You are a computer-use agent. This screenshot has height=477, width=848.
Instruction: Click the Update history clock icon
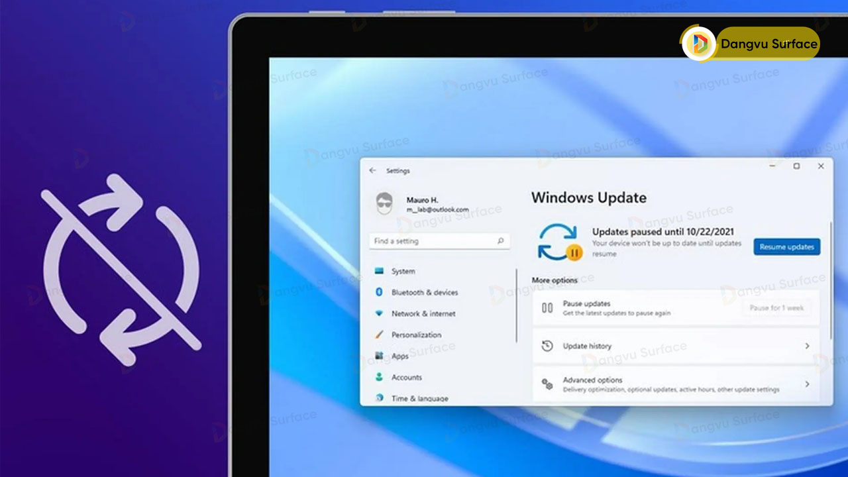546,346
